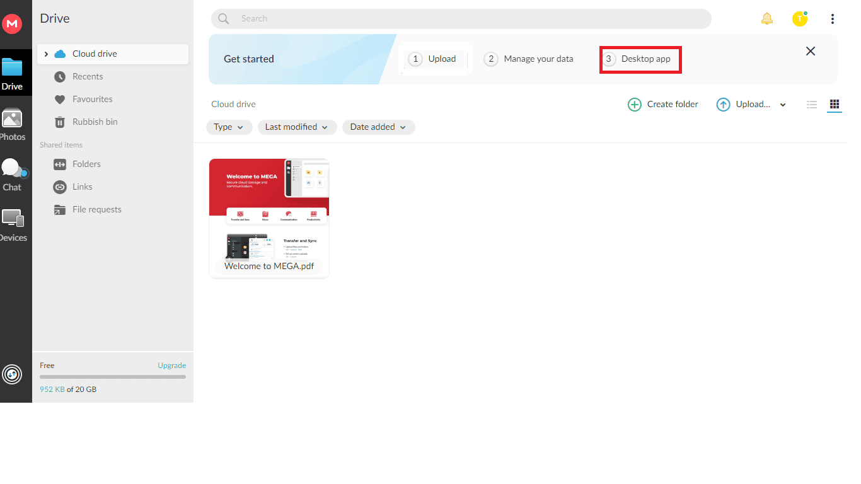Click the transfers circular icon at bottom left

[12, 374]
